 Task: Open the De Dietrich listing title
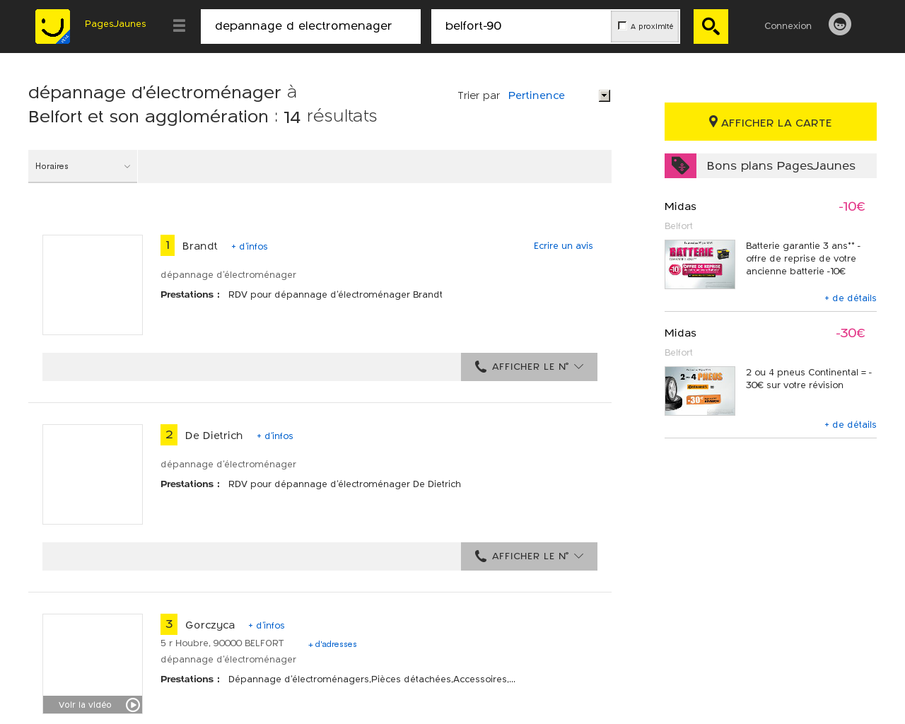click(x=214, y=436)
